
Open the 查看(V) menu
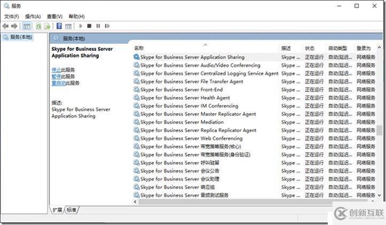click(55, 17)
